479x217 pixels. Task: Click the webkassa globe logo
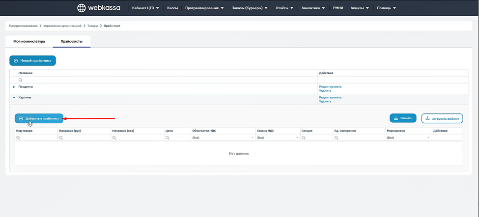pyautogui.click(x=81, y=8)
